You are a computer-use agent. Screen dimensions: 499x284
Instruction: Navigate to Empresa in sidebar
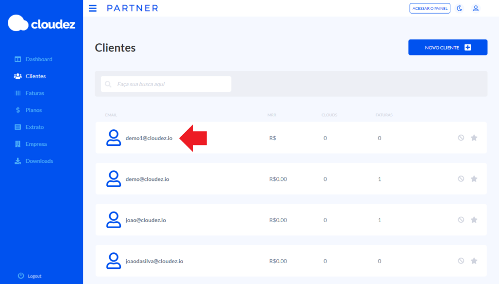[36, 144]
